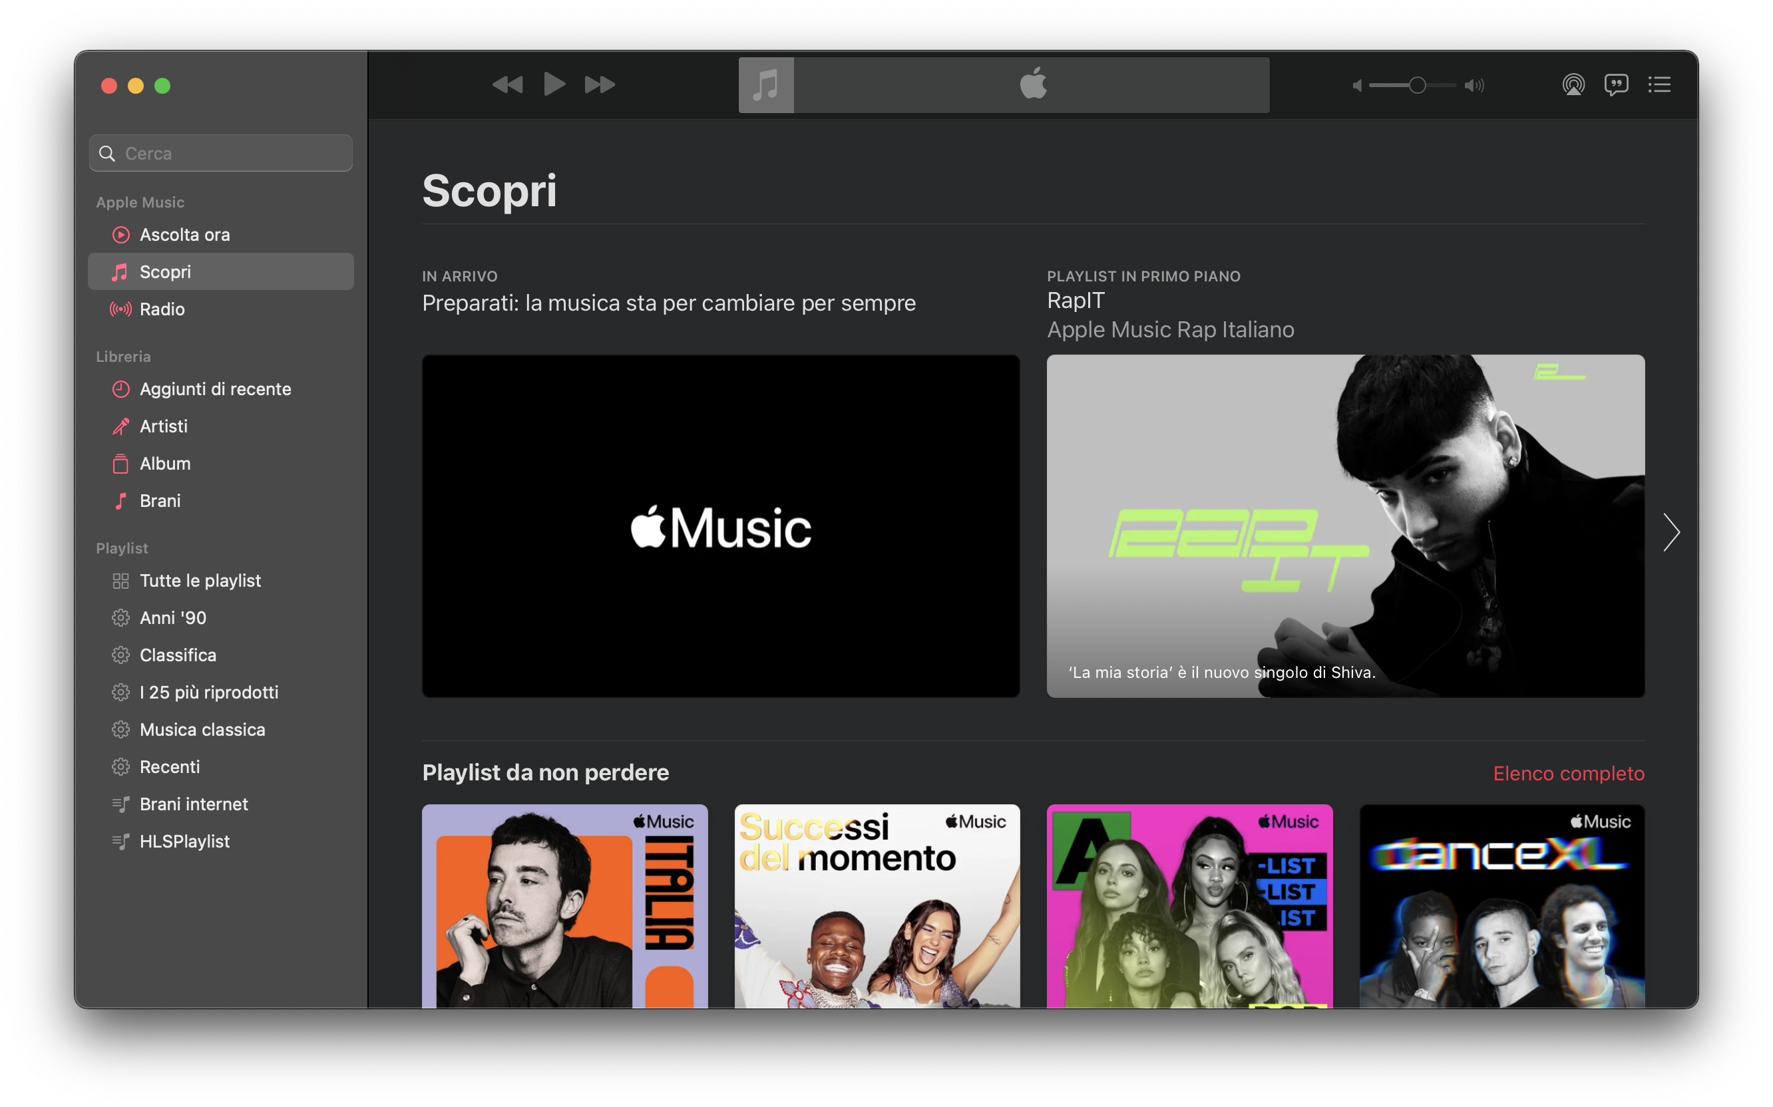Open Artisti library section

221,426
